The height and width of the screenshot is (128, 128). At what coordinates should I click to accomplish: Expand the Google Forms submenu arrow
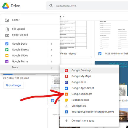pos(51,62)
